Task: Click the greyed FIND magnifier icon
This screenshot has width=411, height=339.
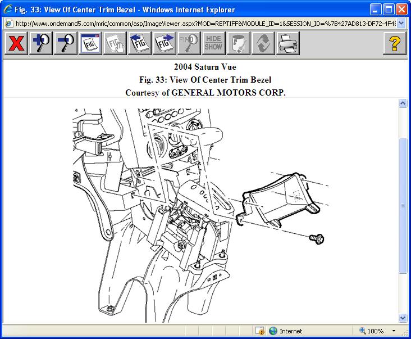Action: (x=189, y=43)
